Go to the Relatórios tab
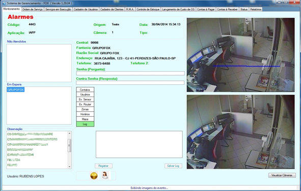The height and width of the screenshot is (191, 301). pyautogui.click(x=256, y=9)
